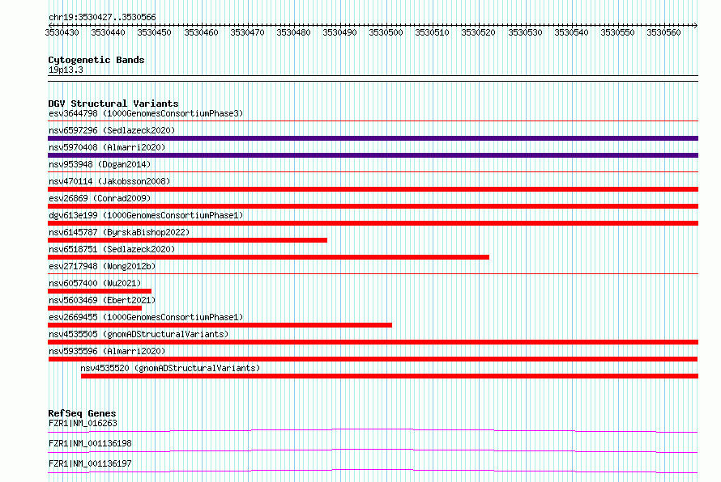Open variant esv2717948 (Wong2012b)
This screenshot has width=721, height=482.
pos(102,266)
